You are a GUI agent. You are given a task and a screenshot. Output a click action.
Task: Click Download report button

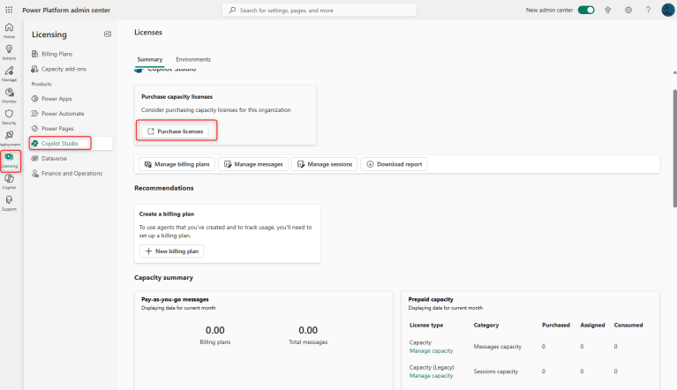394,164
